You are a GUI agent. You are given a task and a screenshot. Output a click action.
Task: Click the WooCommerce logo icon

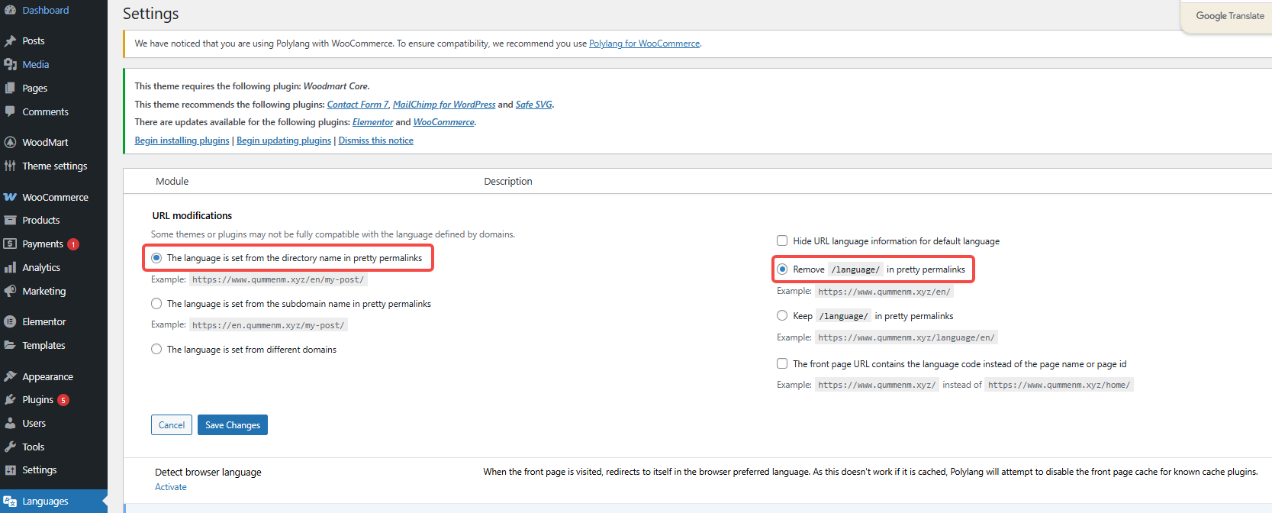(10, 197)
